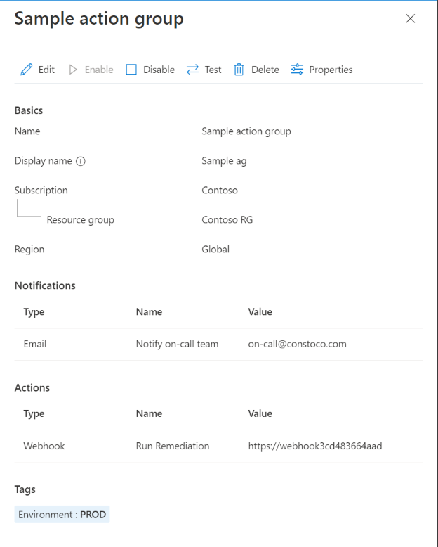Image resolution: width=438 pixels, height=547 pixels.
Task: Click the Display name info icon
Action: click(x=81, y=161)
